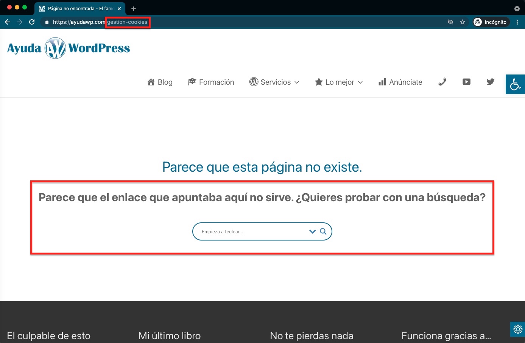
Task: Open the Twitter bird icon link
Action: pos(491,82)
